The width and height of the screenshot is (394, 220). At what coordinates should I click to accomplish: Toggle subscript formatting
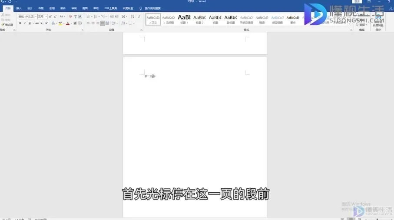pos(42,23)
